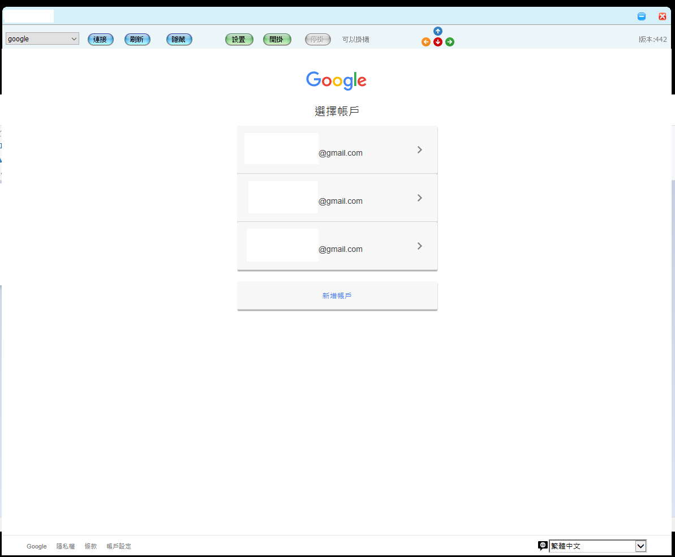The height and width of the screenshot is (557, 675).
Task: Minimize the window with blue button
Action: [x=642, y=16]
